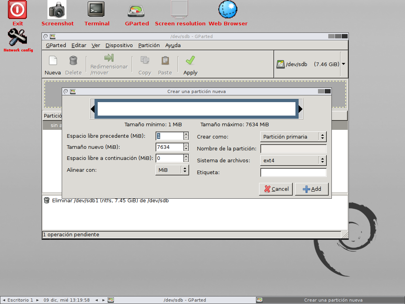Focus the Espacio libre a continuación input field
This screenshot has height=304, width=405.
(x=169, y=158)
